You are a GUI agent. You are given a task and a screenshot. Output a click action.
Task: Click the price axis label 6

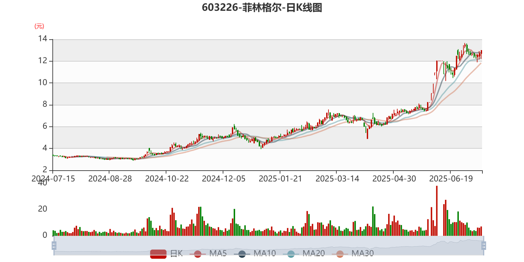(45, 126)
